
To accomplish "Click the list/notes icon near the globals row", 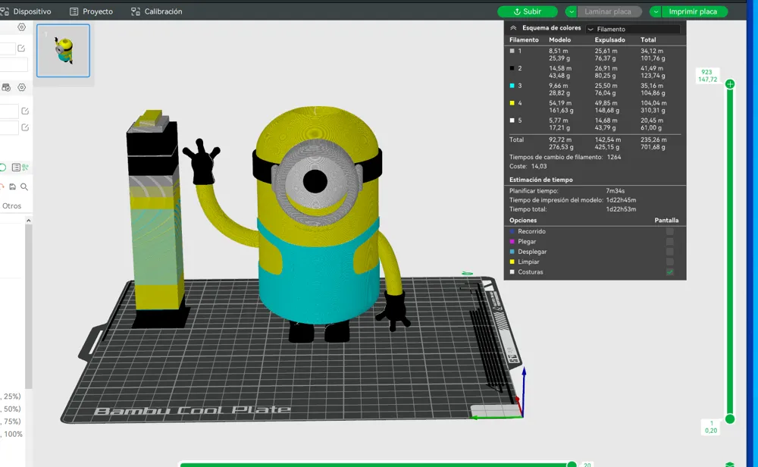I will click(15, 165).
